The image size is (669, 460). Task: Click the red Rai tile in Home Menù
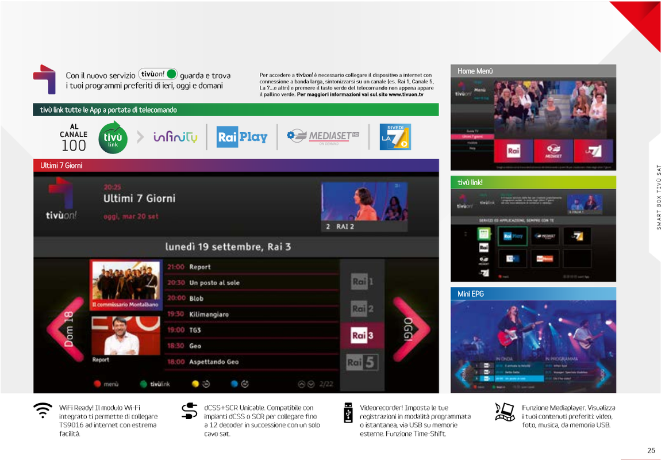point(514,151)
